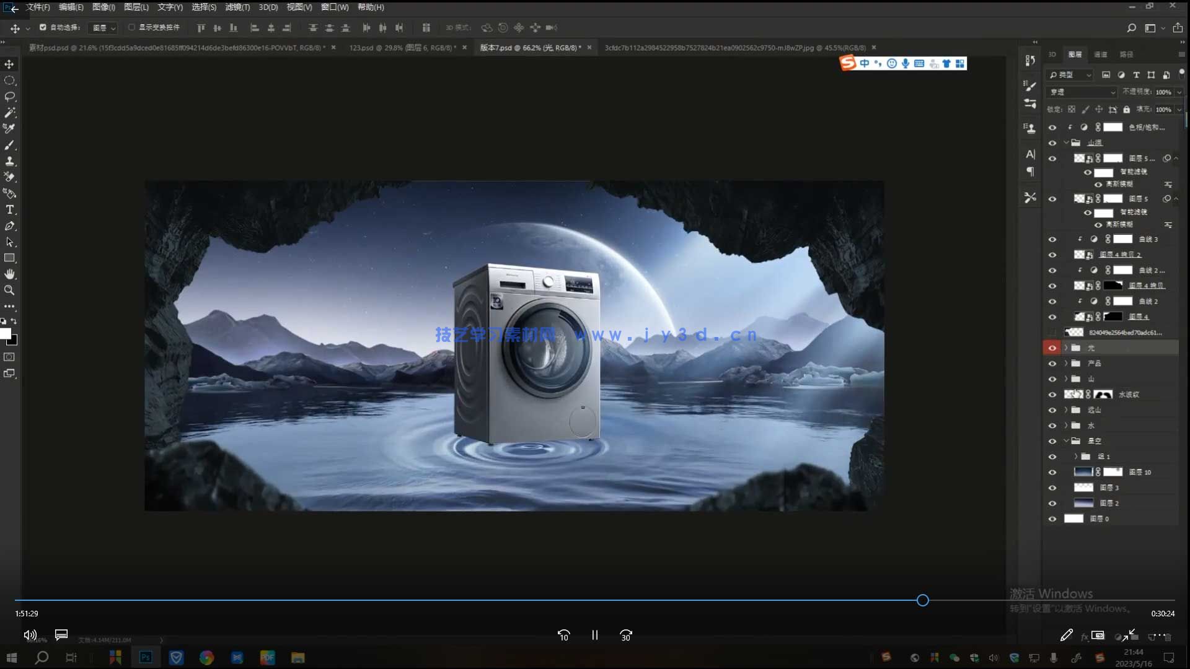Switch to the 123.psd document tab
This screenshot has width=1190, height=669.
coord(402,48)
